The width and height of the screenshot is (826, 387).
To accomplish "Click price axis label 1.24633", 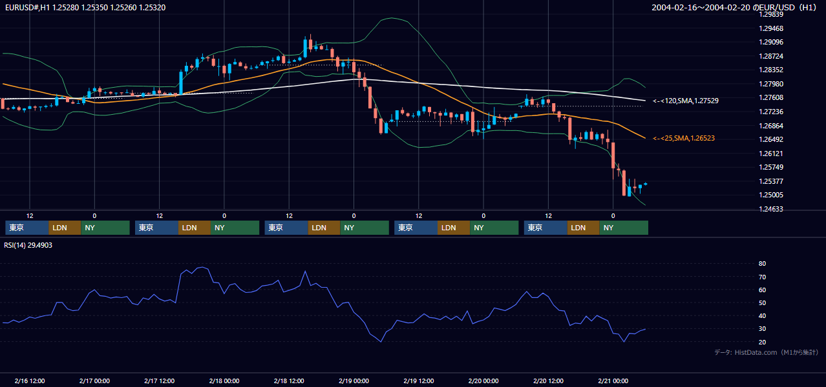I will click(771, 209).
